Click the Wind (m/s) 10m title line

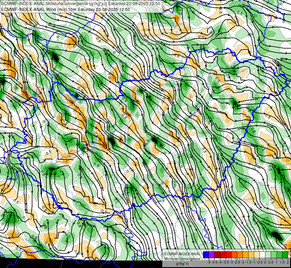(x=65, y=10)
